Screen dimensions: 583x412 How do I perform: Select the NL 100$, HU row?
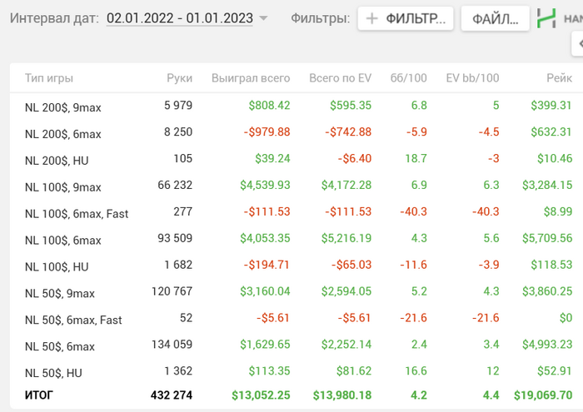point(296,266)
